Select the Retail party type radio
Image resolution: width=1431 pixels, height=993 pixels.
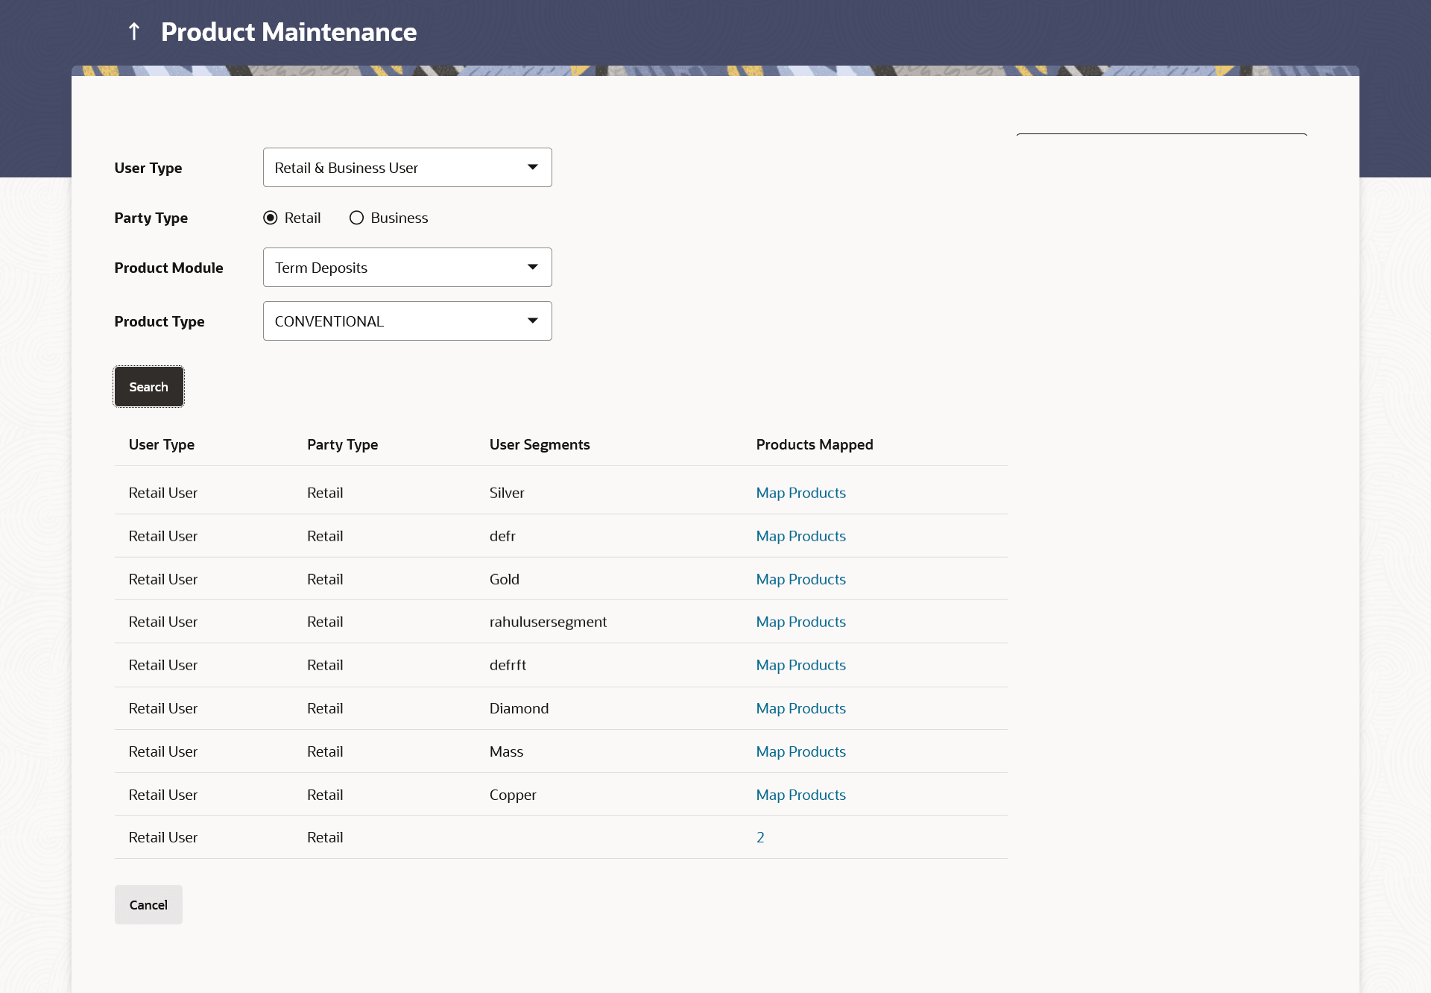click(x=271, y=218)
